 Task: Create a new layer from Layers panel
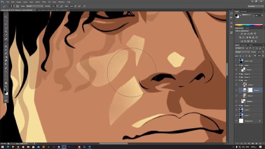point(256,144)
